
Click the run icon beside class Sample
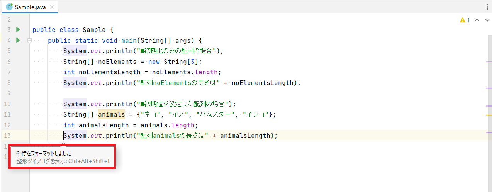click(x=18, y=30)
